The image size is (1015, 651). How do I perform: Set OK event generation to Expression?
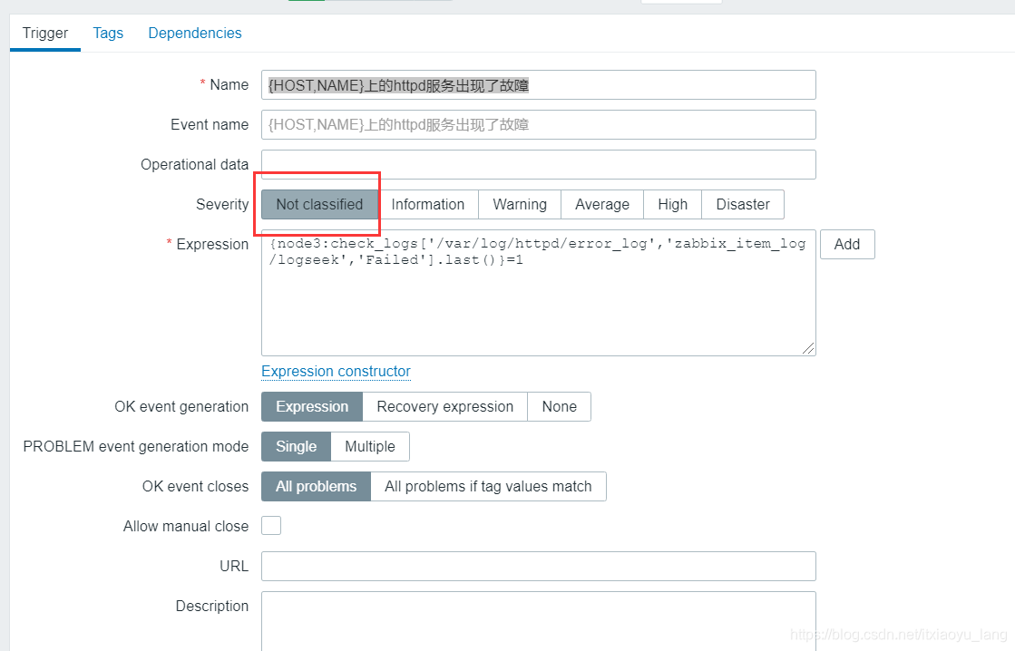pos(312,406)
